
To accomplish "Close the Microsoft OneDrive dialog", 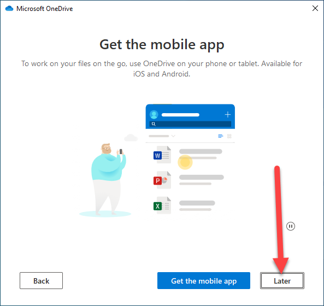I will click(315, 8).
